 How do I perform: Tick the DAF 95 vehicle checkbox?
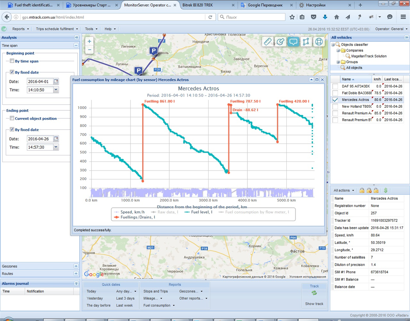(x=335, y=86)
